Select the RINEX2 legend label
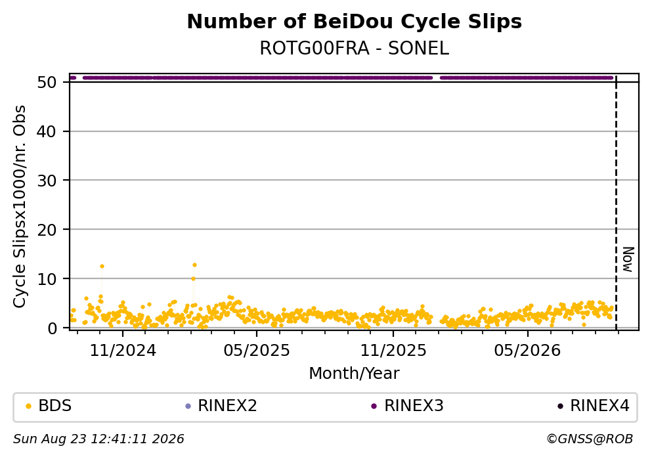Screen dimensions: 652x459 pyautogui.click(x=227, y=406)
